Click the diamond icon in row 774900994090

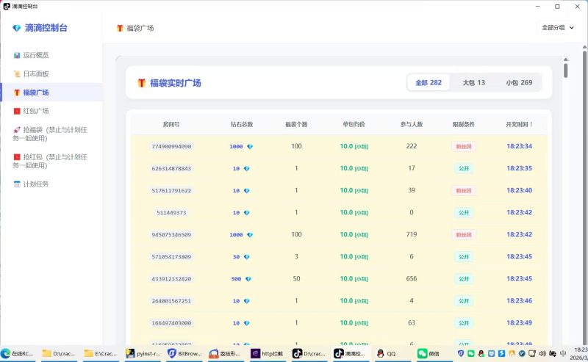point(250,147)
